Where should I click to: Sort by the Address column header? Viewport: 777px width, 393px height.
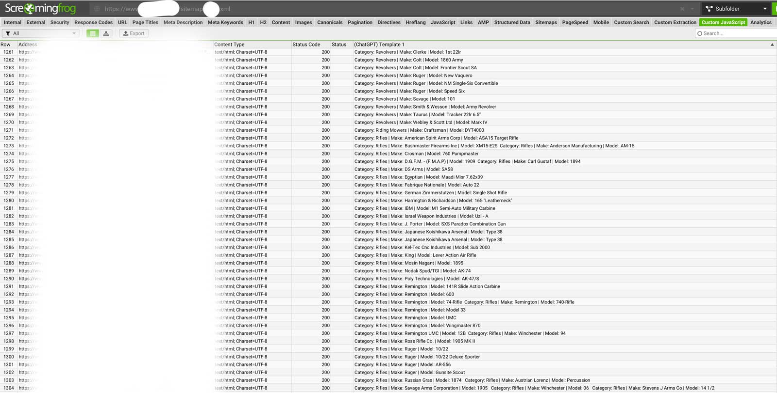115,45
